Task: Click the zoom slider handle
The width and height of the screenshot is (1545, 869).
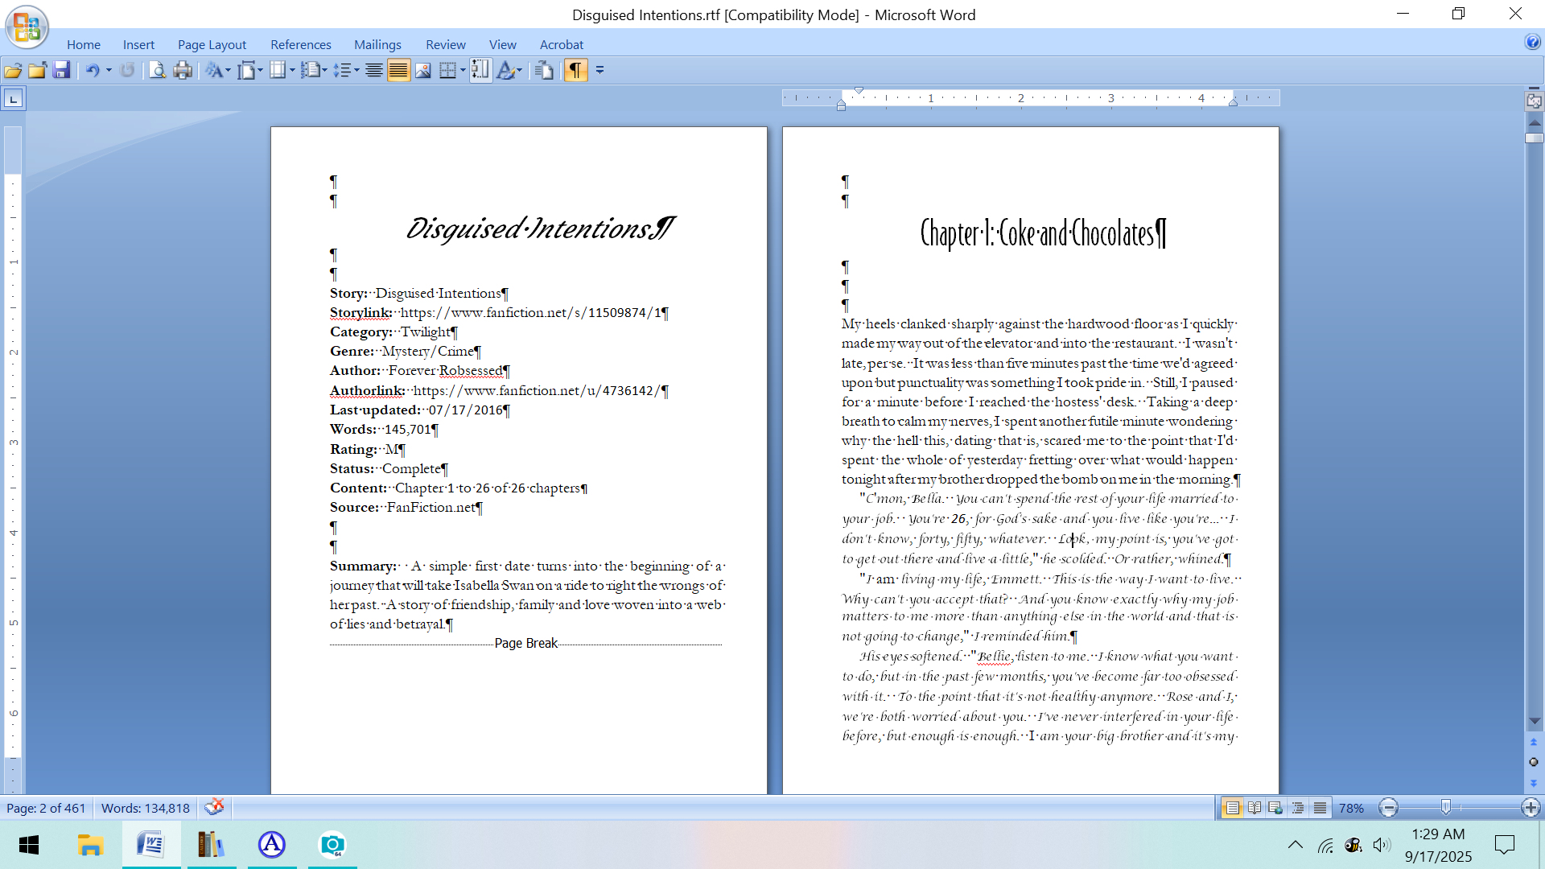Action: [x=1445, y=807]
